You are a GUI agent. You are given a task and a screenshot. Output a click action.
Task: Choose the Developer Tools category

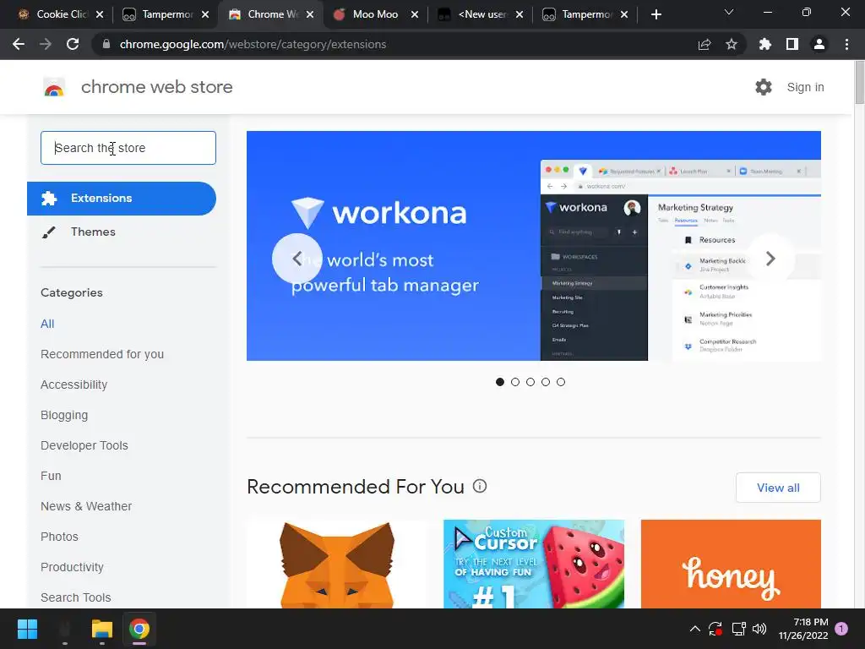pos(84,445)
